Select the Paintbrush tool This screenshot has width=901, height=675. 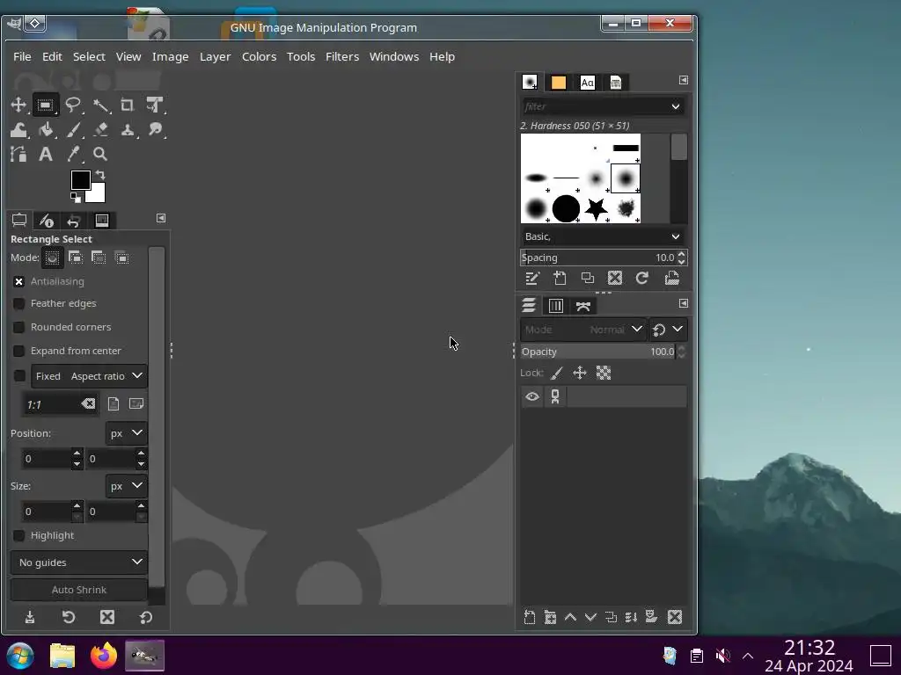pos(73,130)
